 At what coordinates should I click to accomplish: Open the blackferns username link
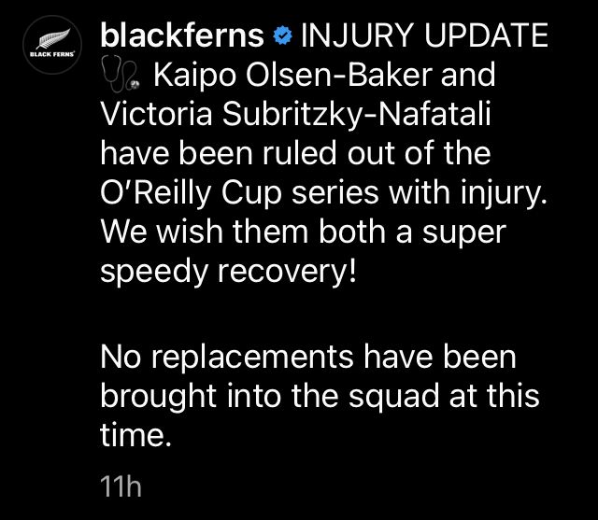pyautogui.click(x=180, y=36)
